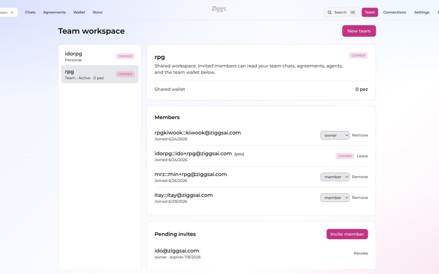Viewport: 439px width, 274px height.
Task: Click the OWNER badge beside idorpg member
Action: (345, 156)
